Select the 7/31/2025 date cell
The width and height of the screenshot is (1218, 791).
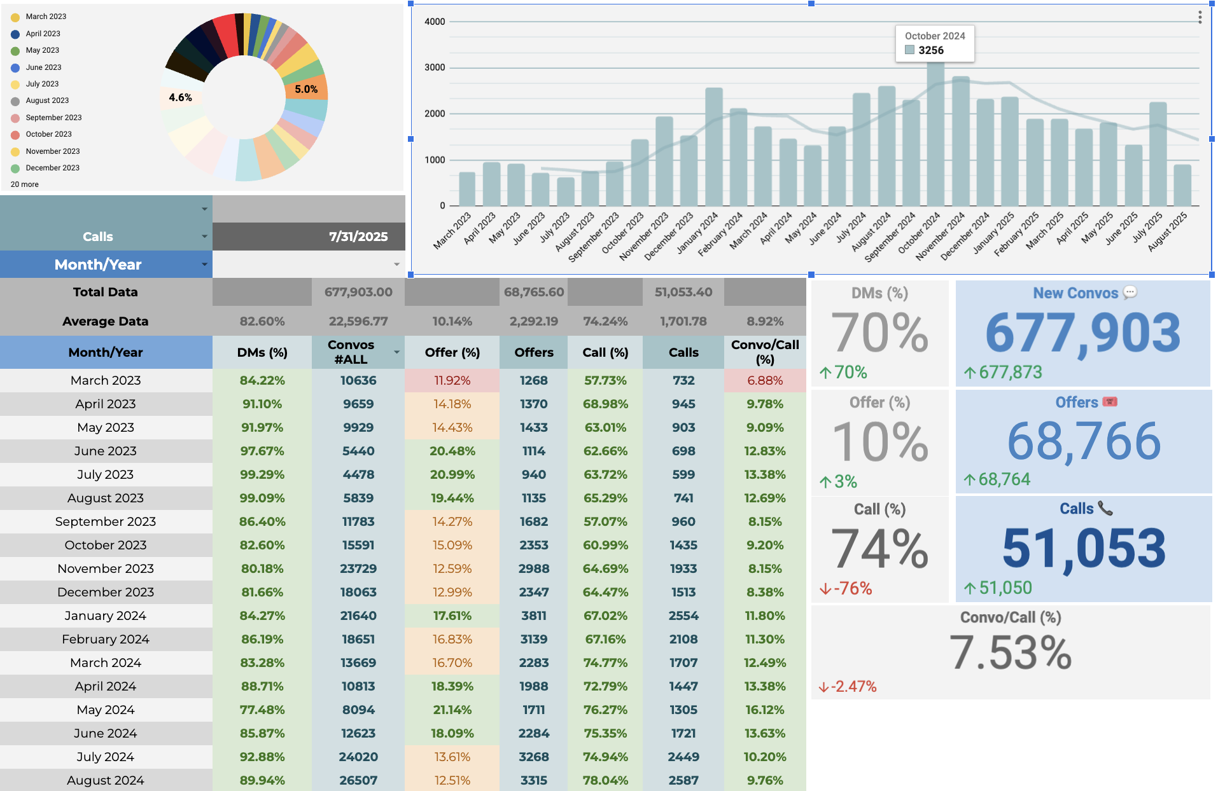309,237
